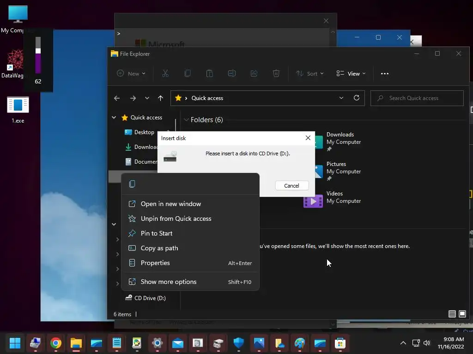Viewport: 473px width, 354px height.
Task: Click the Search Quick access field
Action: (417, 98)
